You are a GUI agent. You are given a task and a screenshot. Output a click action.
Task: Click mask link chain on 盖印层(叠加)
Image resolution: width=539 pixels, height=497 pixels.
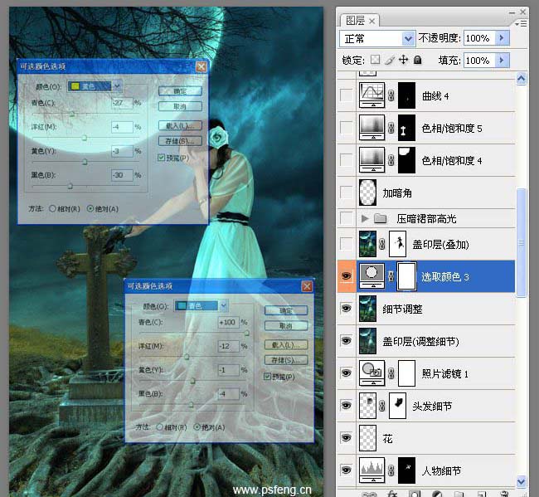coord(382,244)
